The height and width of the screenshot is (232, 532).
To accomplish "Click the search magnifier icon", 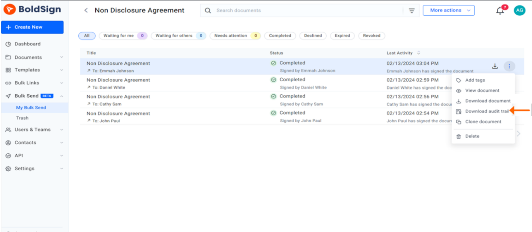I will (x=208, y=10).
